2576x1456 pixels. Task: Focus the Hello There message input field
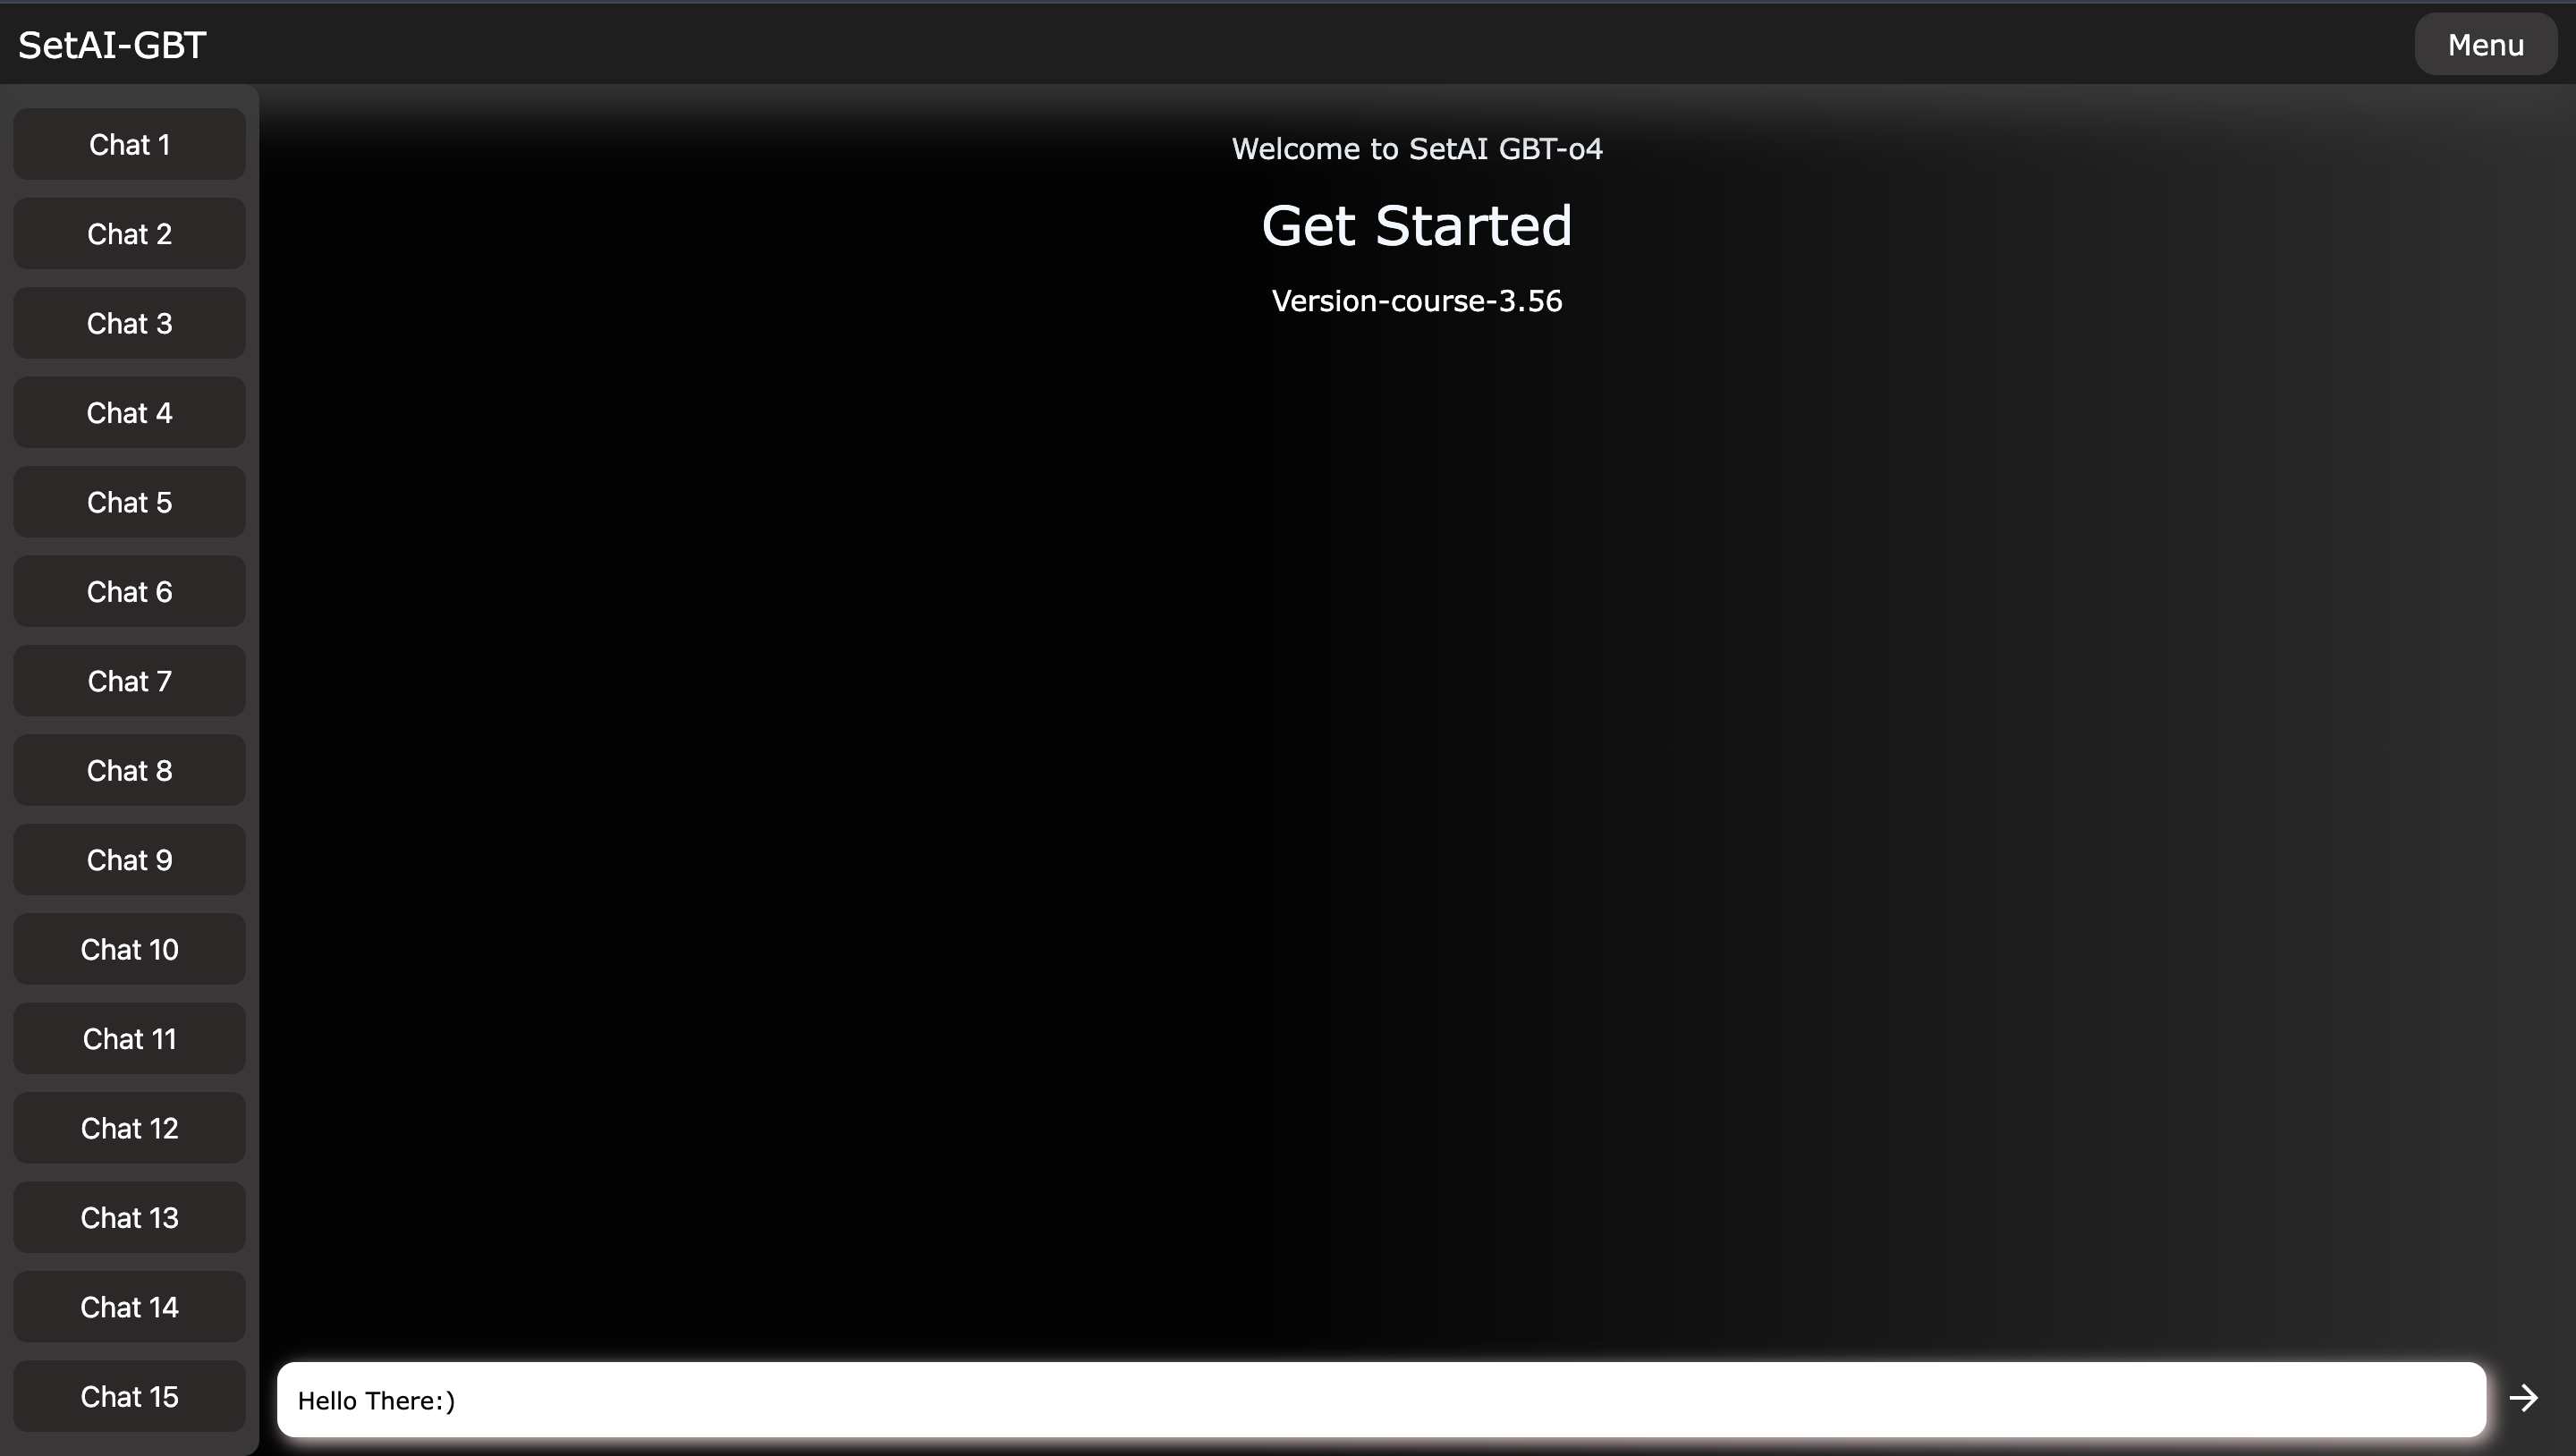point(1380,1399)
